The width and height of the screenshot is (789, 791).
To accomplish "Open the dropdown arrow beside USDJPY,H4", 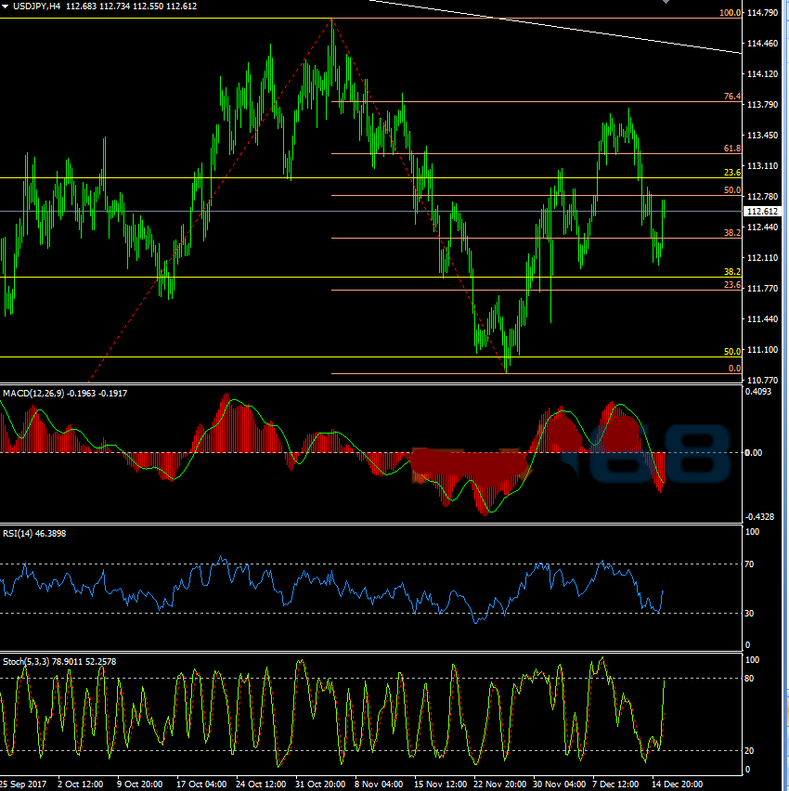I will click(x=6, y=6).
